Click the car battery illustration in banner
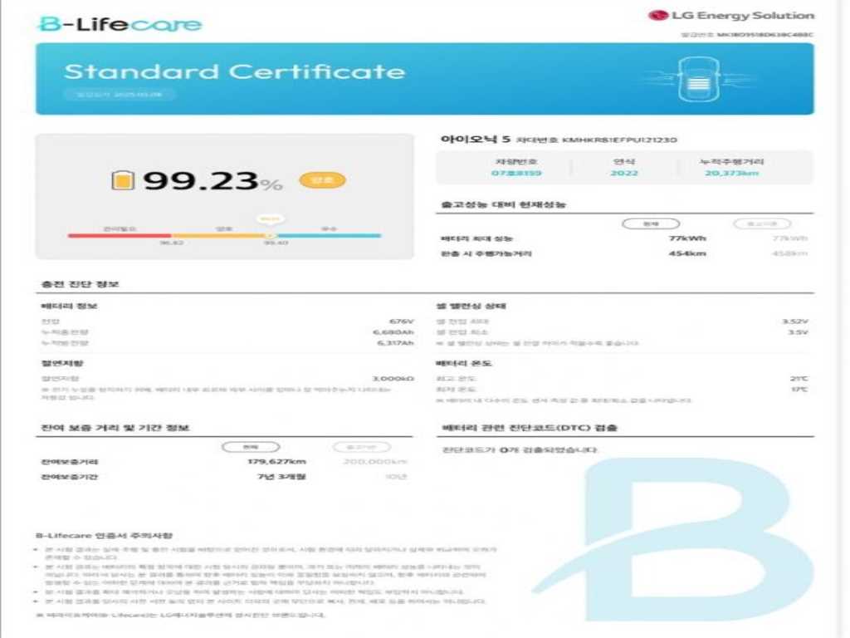The height and width of the screenshot is (638, 850). 699,80
